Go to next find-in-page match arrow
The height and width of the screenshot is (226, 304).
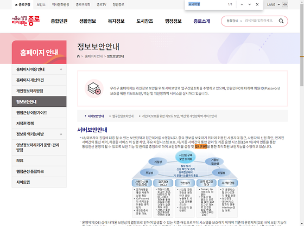click(x=250, y=4)
